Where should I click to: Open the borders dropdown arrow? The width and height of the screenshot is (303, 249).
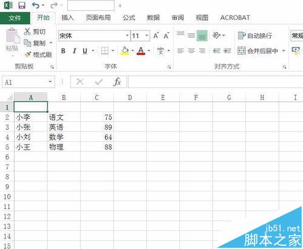pos(113,51)
